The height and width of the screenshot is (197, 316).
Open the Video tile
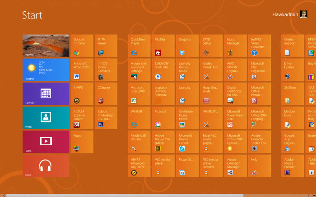pos(46,142)
